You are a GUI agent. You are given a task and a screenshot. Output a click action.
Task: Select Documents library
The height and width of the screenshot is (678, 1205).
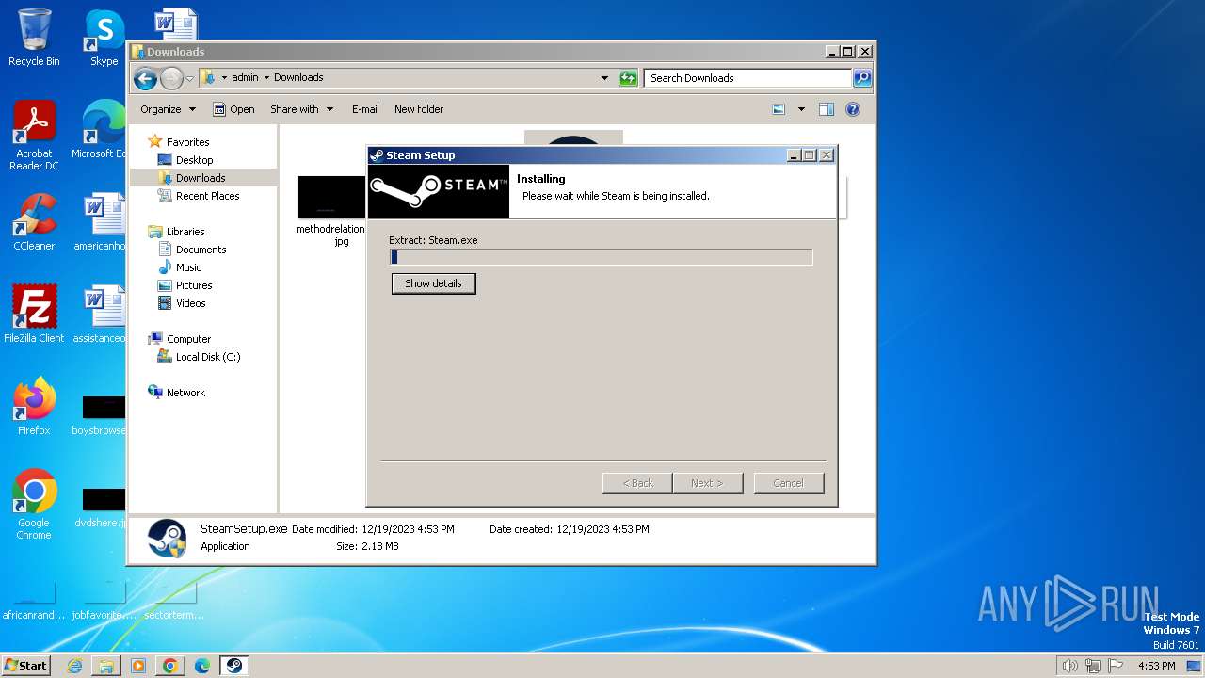(x=201, y=250)
